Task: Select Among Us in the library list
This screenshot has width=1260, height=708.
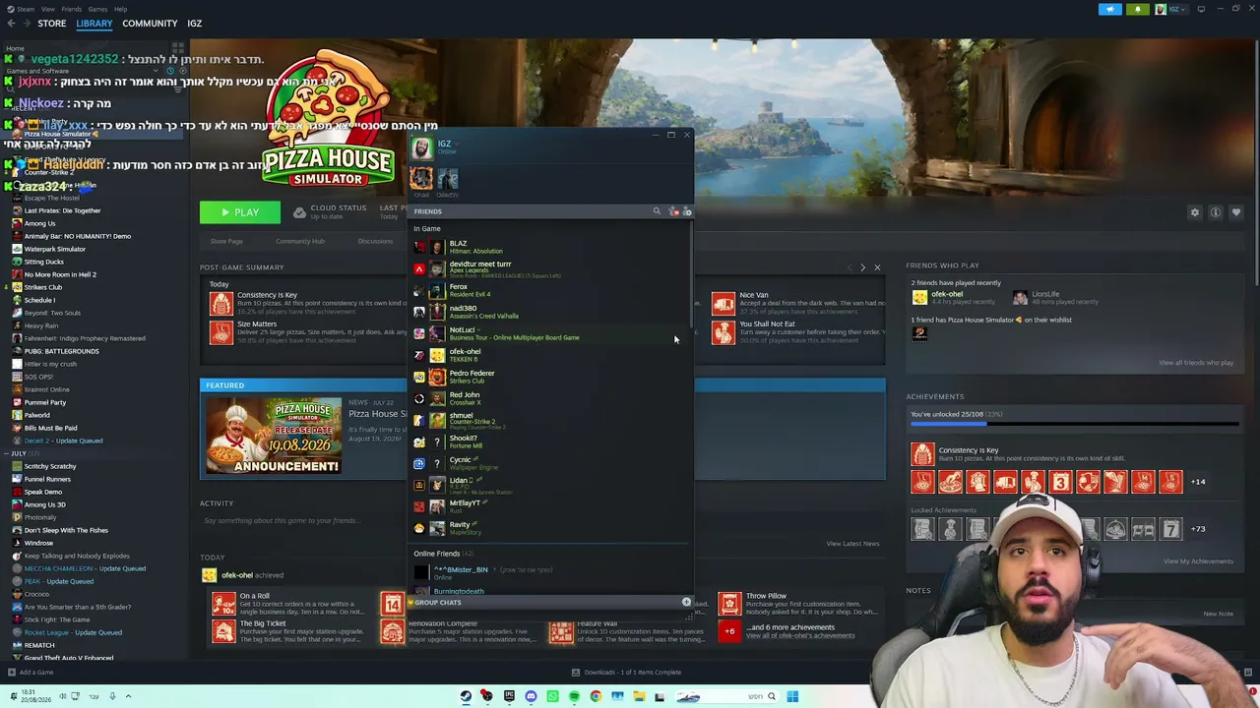Action: 39,223
